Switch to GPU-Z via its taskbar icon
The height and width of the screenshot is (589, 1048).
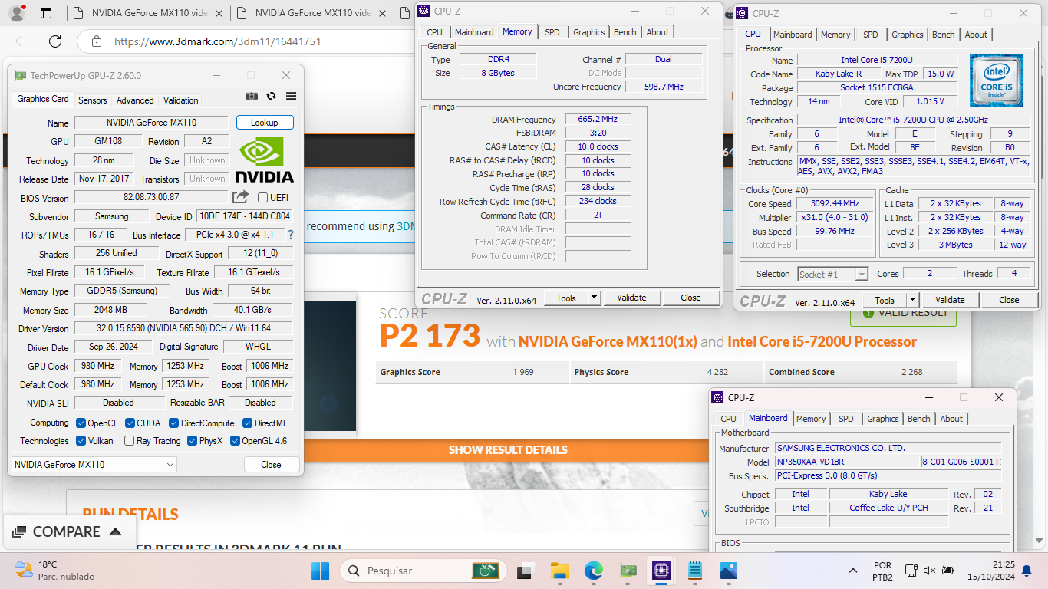pyautogui.click(x=628, y=571)
